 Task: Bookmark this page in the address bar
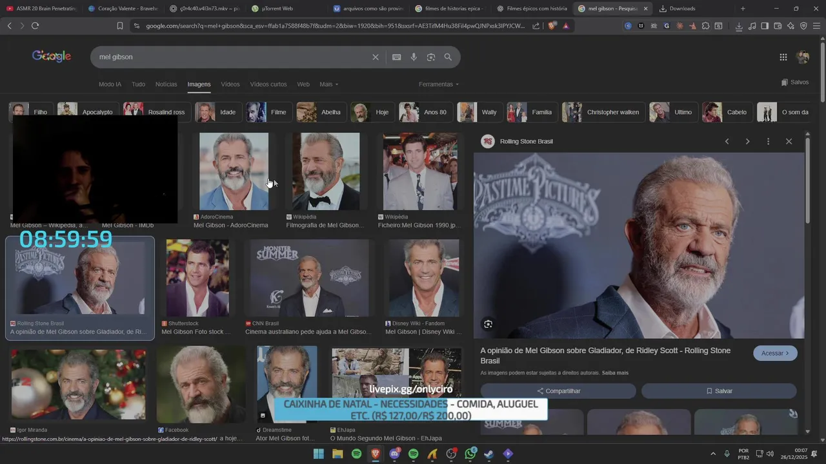click(x=120, y=26)
